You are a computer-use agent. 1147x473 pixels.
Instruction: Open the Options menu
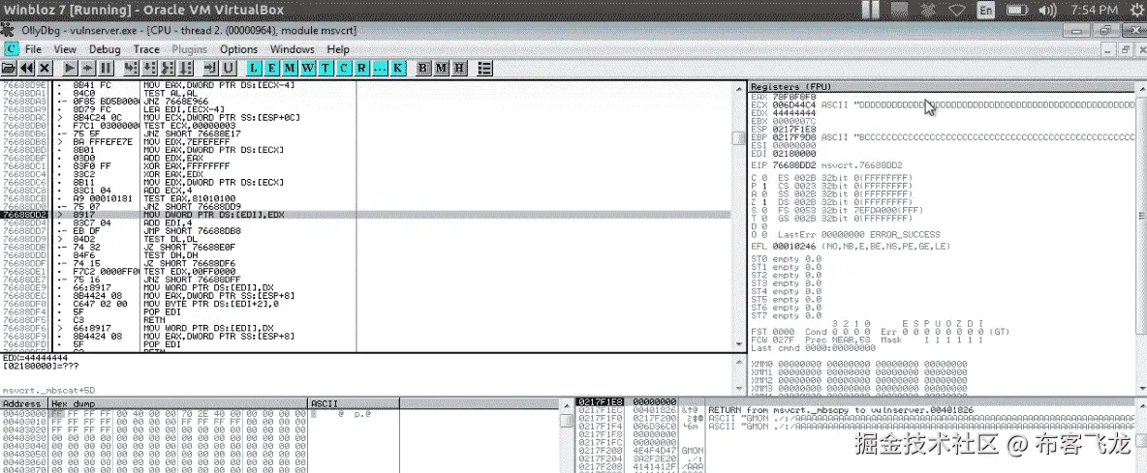click(238, 49)
